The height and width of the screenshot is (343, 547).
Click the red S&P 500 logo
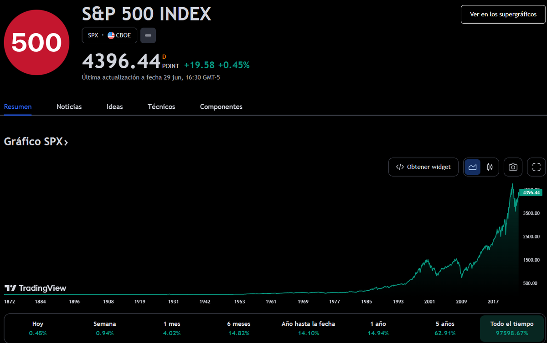36,43
